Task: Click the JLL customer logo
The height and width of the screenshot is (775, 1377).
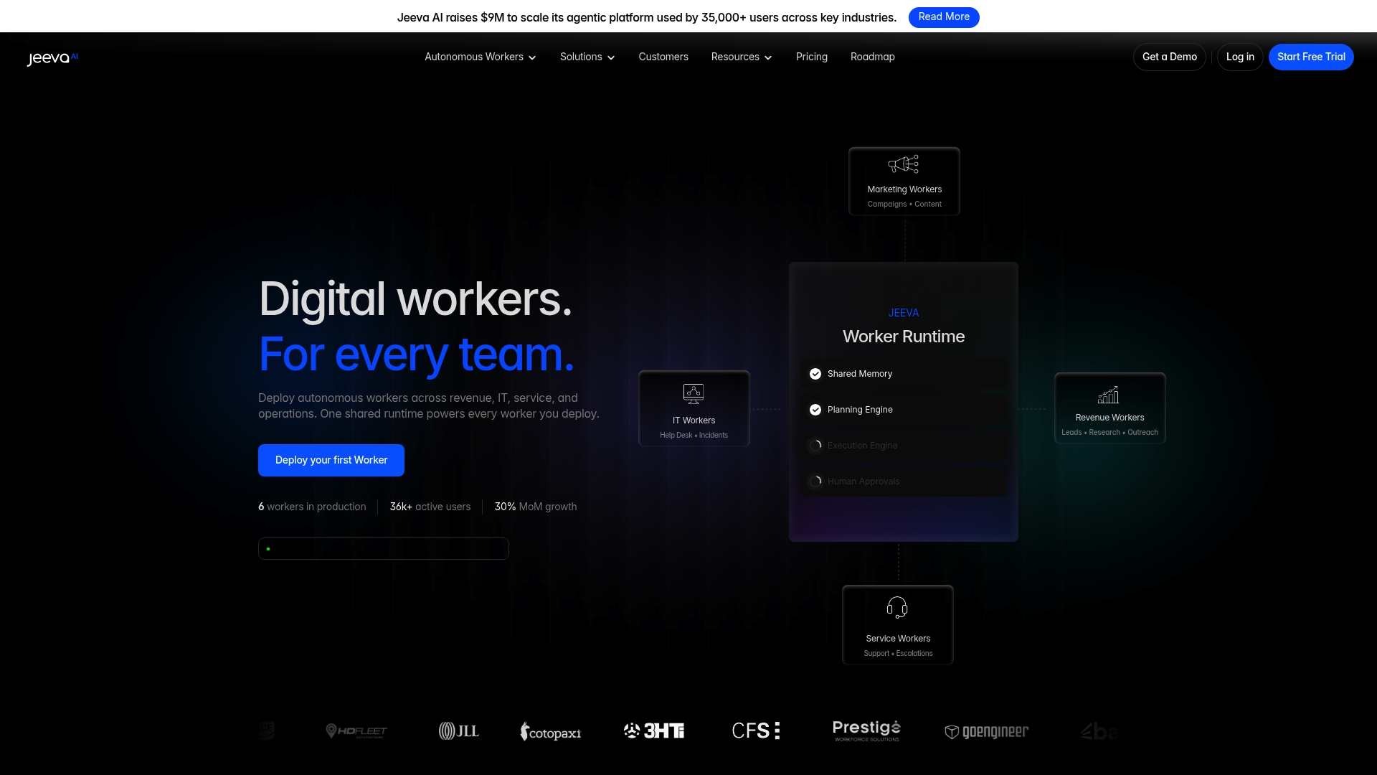Action: click(459, 731)
